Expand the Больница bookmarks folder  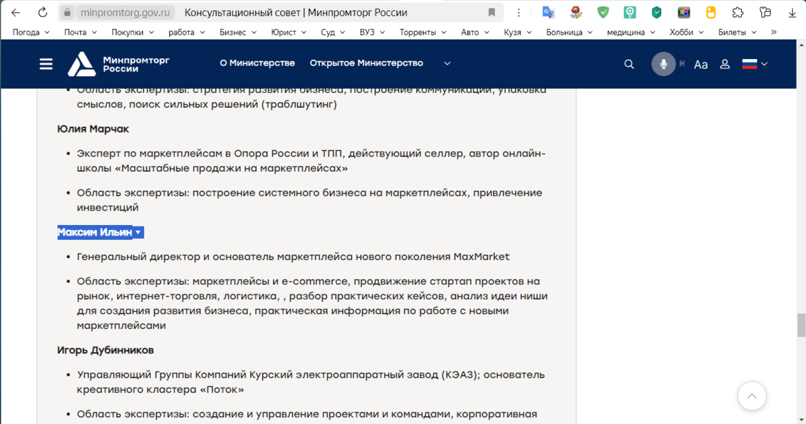[x=570, y=32]
